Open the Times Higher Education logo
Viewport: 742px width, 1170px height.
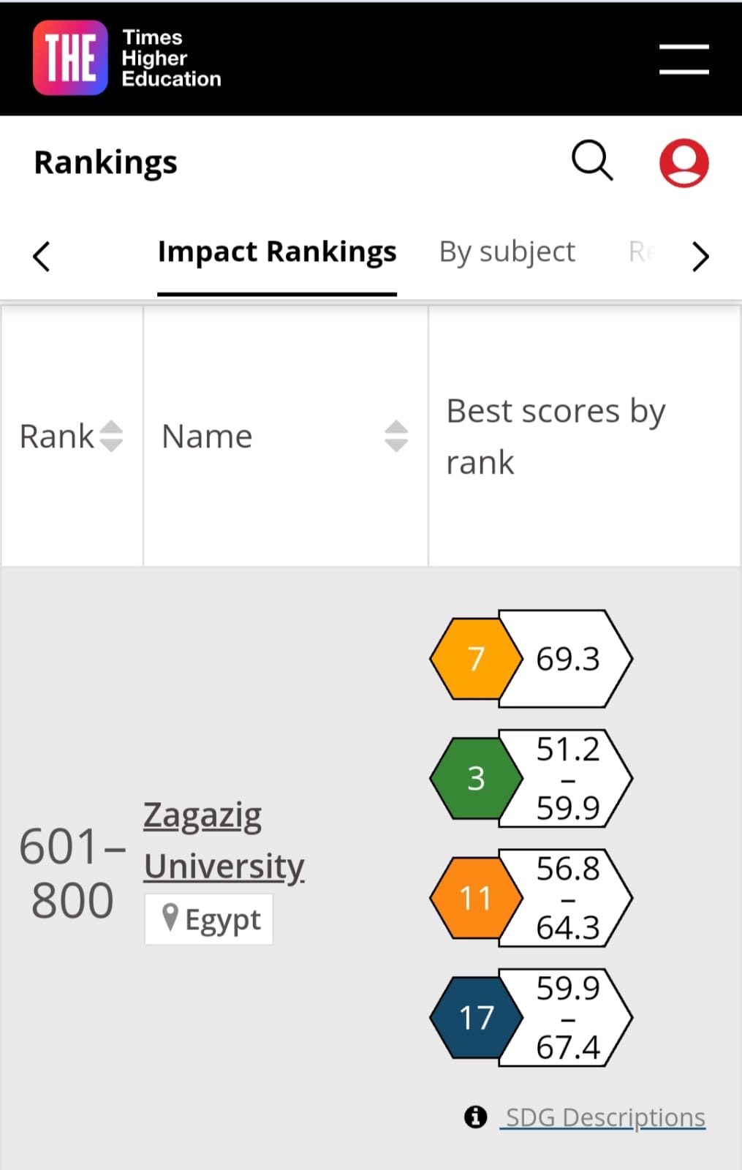(x=126, y=58)
